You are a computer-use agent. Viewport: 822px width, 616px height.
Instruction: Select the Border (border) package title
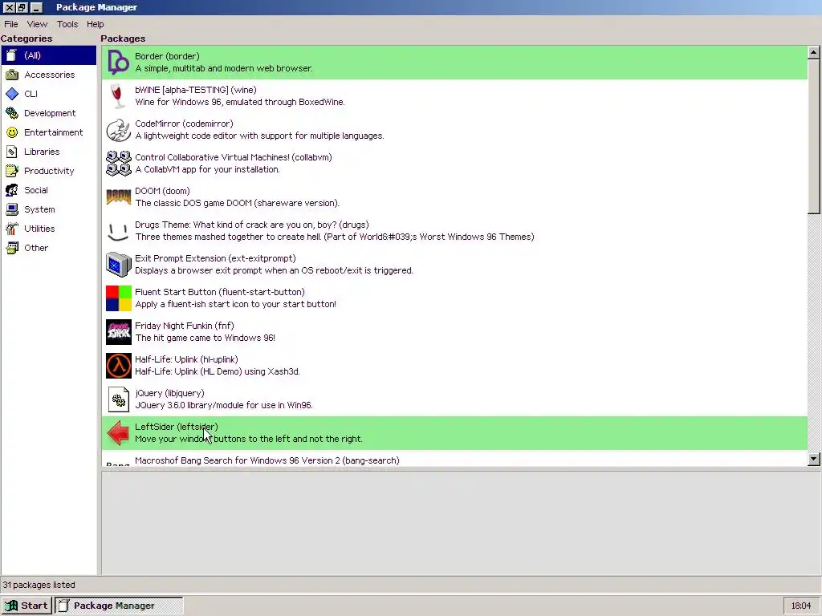[167, 56]
